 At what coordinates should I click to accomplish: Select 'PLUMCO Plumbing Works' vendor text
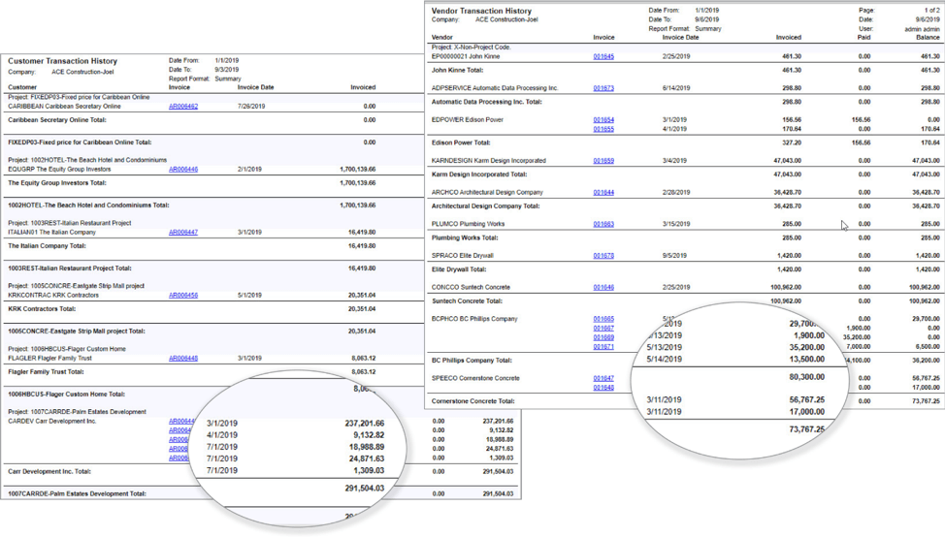click(469, 224)
